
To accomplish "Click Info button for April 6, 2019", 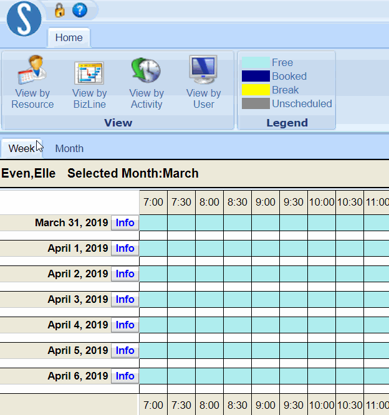I will coord(125,376).
